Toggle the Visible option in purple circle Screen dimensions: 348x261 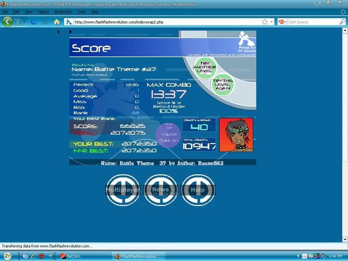tap(168, 134)
